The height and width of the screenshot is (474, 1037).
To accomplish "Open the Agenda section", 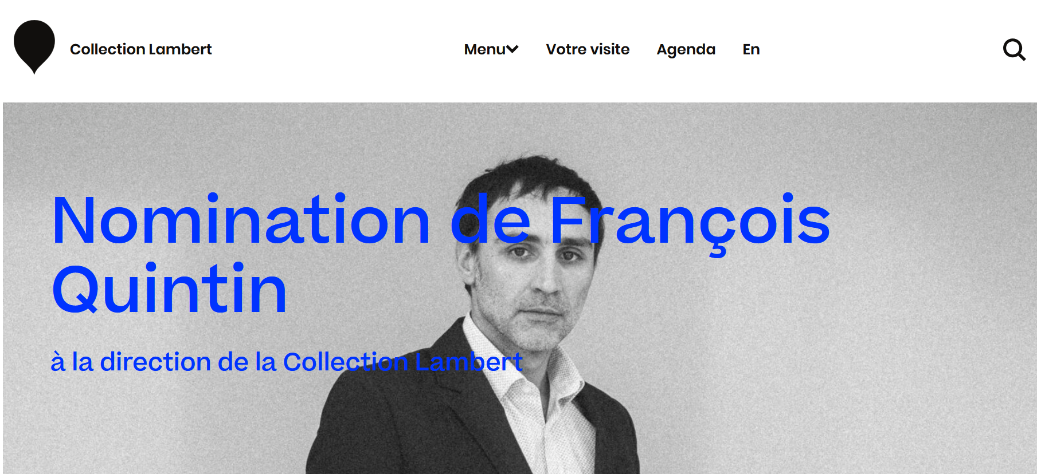I will [686, 50].
